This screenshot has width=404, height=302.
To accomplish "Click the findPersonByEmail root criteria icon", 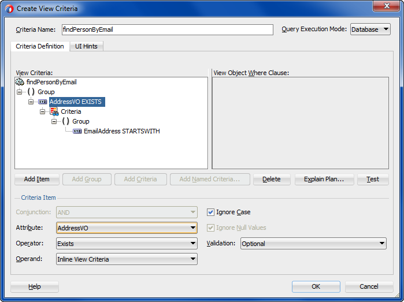I will click(20, 82).
